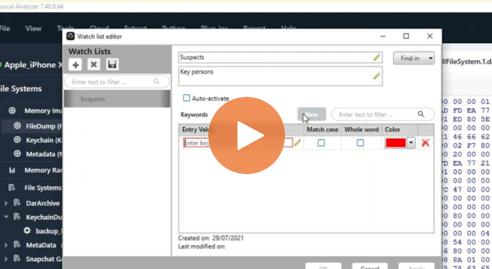
Task: Open the View menu
Action: click(33, 29)
